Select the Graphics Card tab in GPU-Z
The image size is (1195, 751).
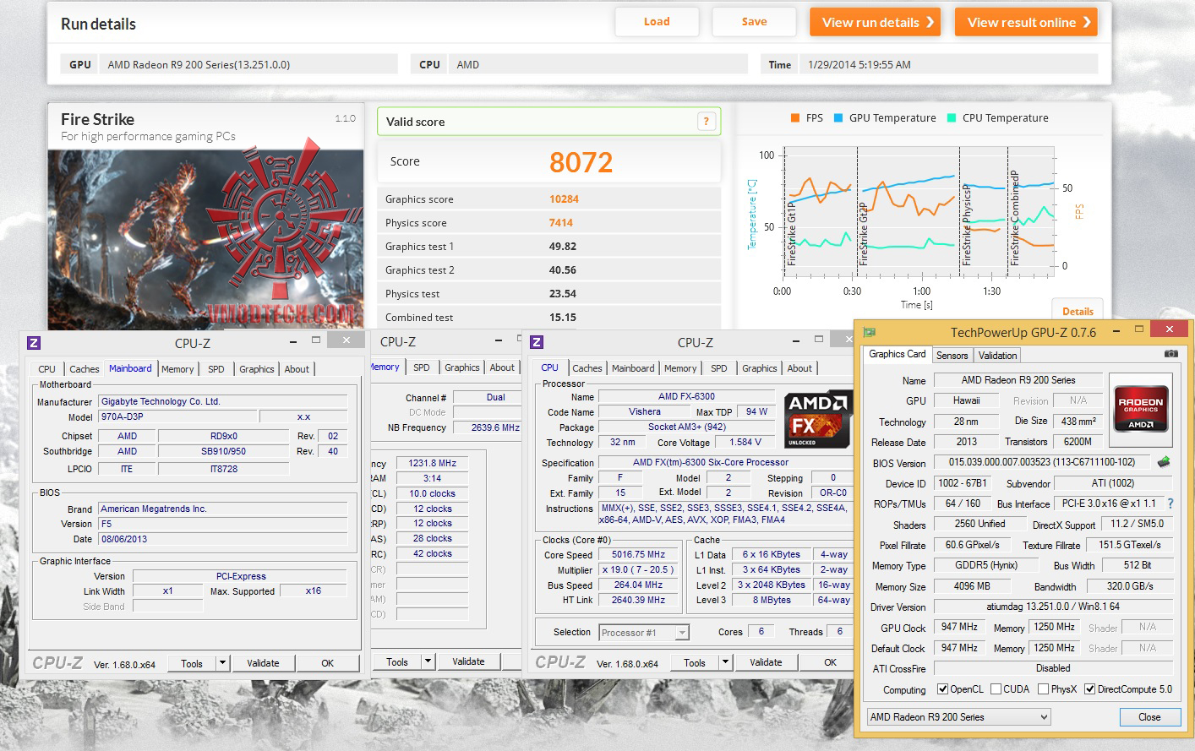coord(897,354)
